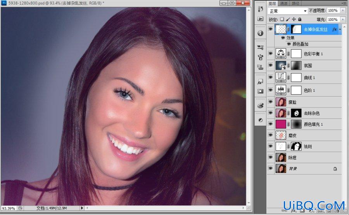The height and width of the screenshot is (215, 349).
Task: Click the mask link chain of 颜色填充 1 layer
Action: click(289, 124)
